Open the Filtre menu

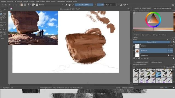[48, 1]
